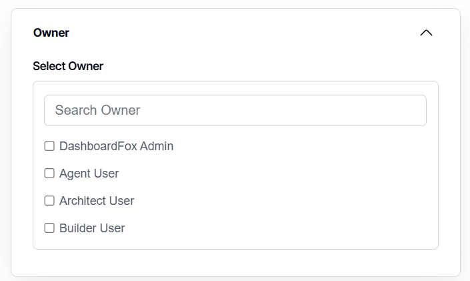This screenshot has width=470, height=281.
Task: Click blank space right of Select Owner label
Action: [267, 66]
